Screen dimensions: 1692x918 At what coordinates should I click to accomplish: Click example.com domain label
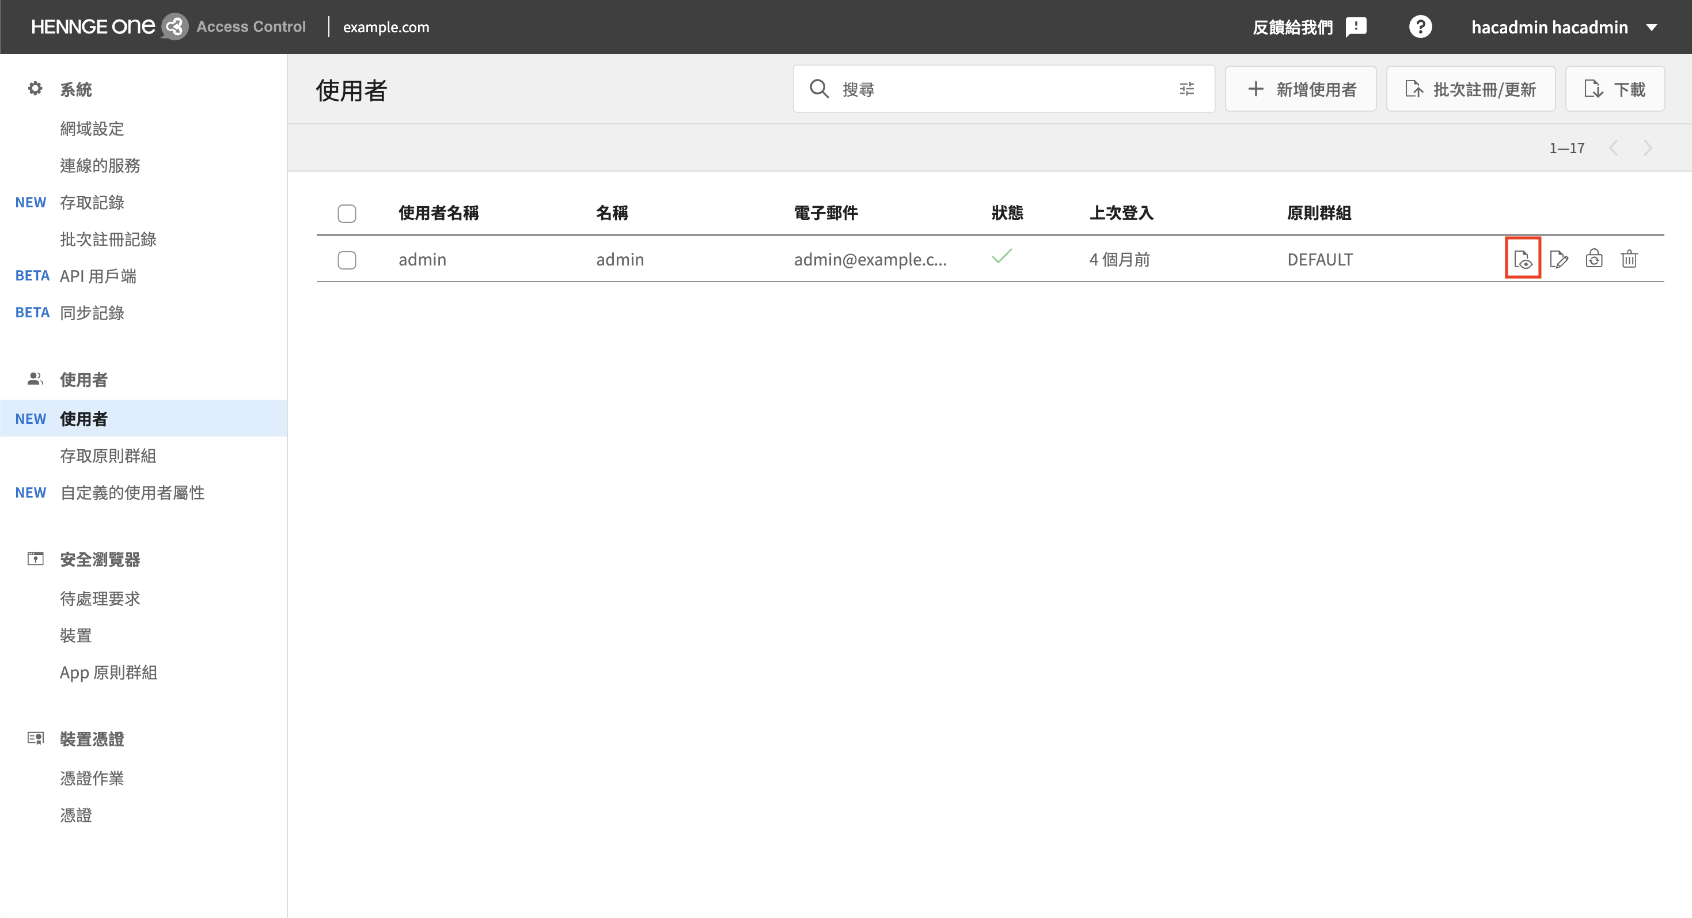pyautogui.click(x=386, y=27)
